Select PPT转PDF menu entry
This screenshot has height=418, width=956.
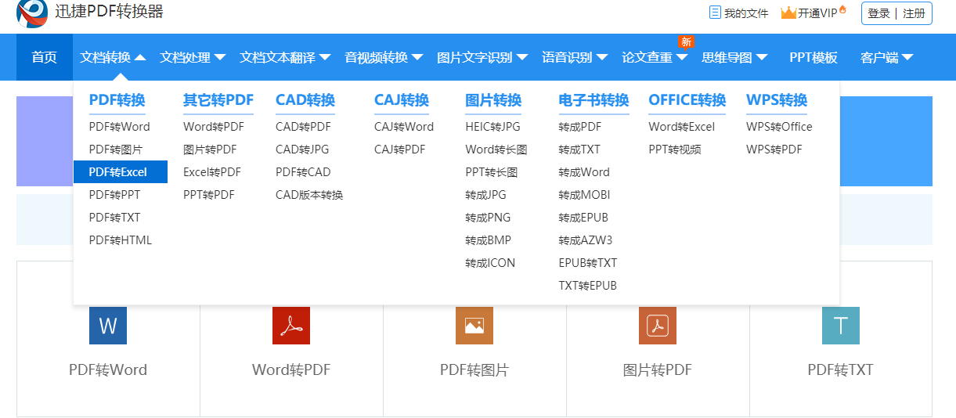point(209,195)
